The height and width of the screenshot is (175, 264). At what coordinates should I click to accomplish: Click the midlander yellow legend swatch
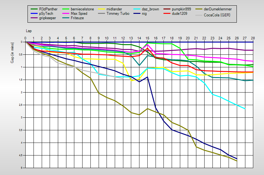[x=101, y=9]
